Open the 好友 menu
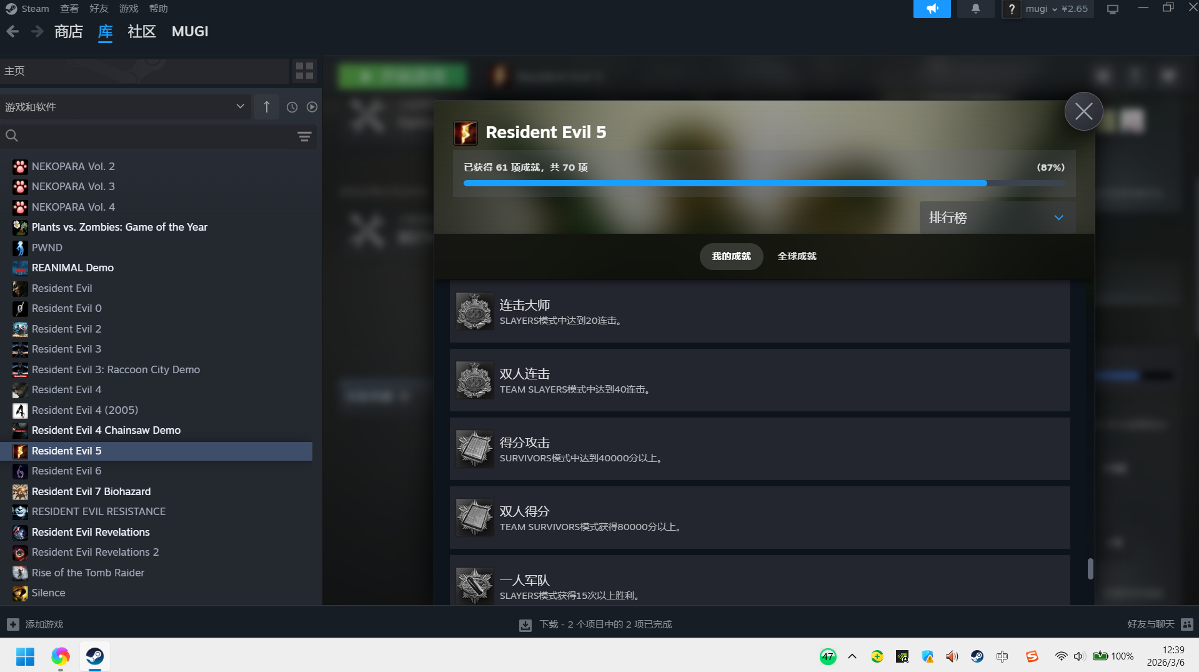 [x=99, y=9]
